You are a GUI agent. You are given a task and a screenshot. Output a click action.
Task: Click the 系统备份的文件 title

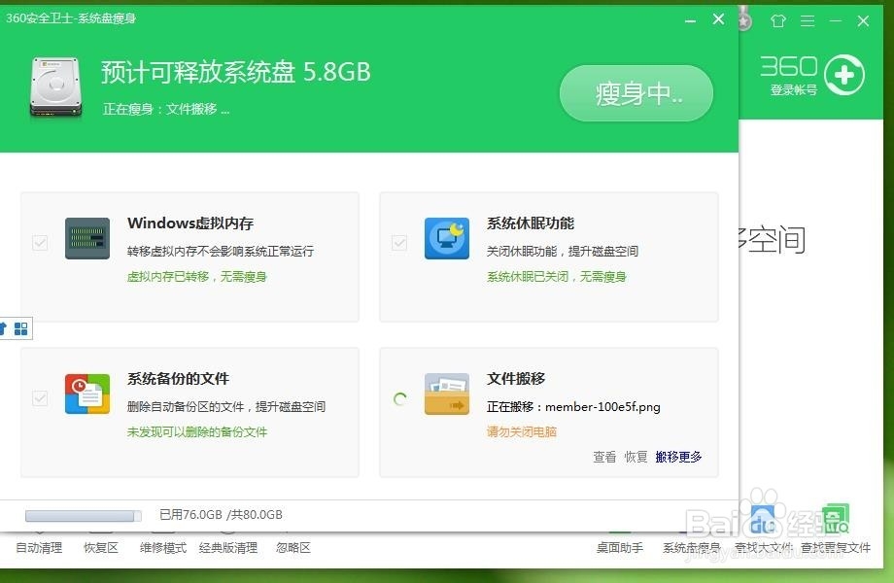point(178,378)
